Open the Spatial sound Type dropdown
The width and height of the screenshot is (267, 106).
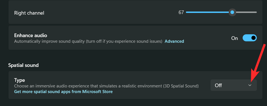(x=234, y=85)
